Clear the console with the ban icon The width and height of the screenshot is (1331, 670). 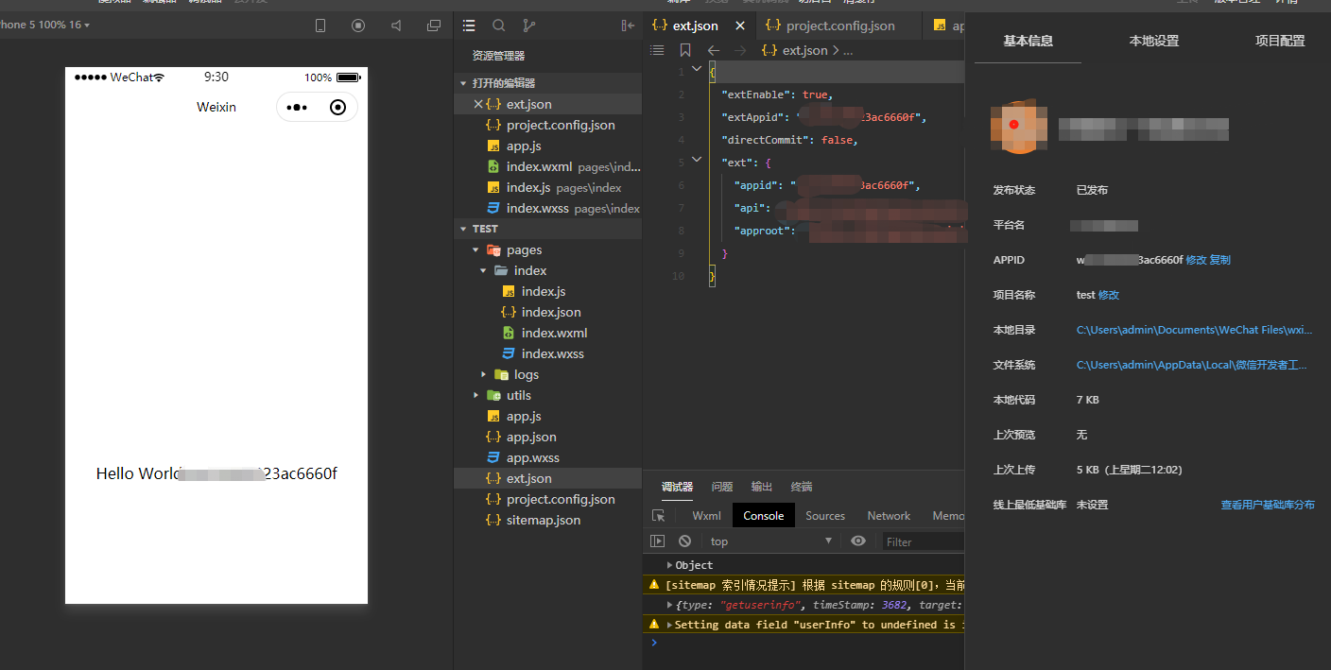click(x=684, y=541)
